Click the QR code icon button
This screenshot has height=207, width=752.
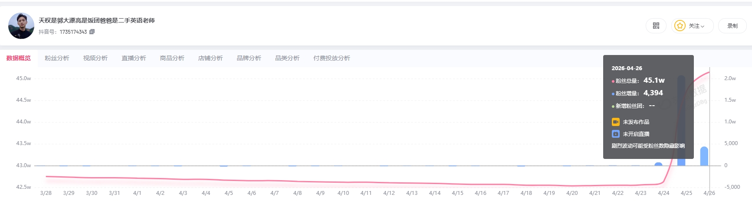tap(656, 26)
